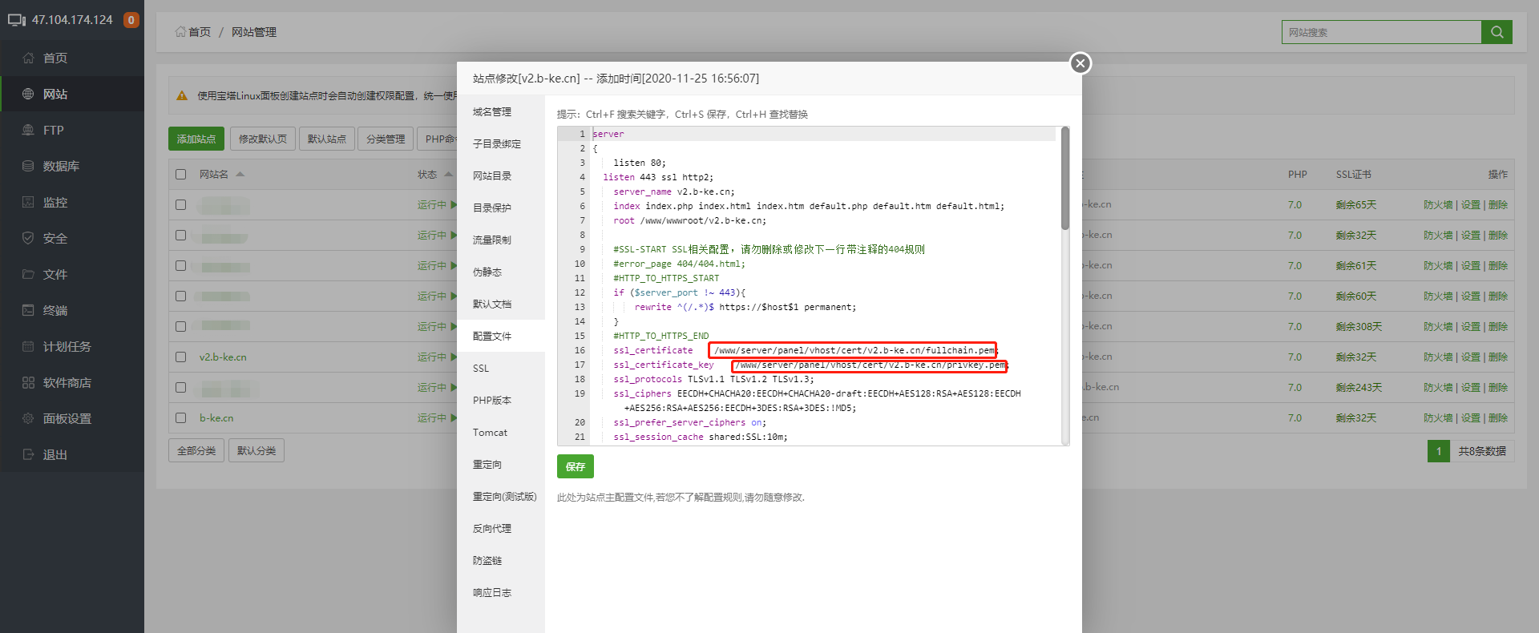This screenshot has width=1539, height=633.
Task: Open the 文件 folder icon
Action: (28, 274)
